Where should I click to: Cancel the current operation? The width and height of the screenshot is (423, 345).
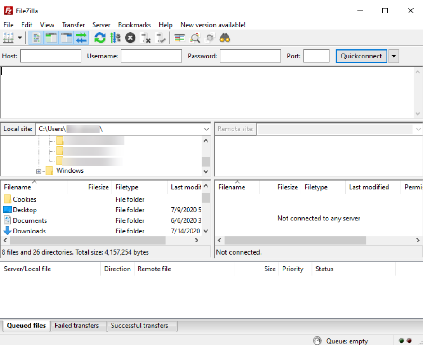tap(130, 38)
